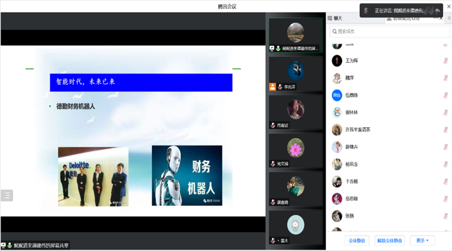
Task: Click the green microphone icon at bottom left
Action: tap(10, 245)
